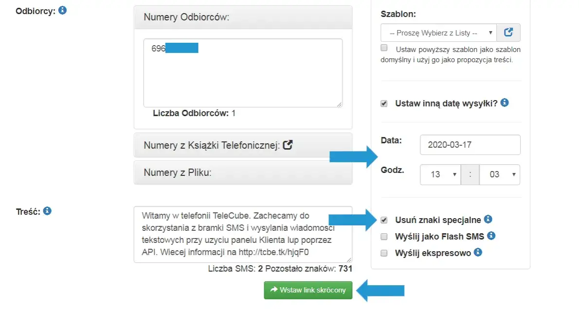Check default template checkbox under Szablon
This screenshot has width=579, height=309.
[x=384, y=48]
